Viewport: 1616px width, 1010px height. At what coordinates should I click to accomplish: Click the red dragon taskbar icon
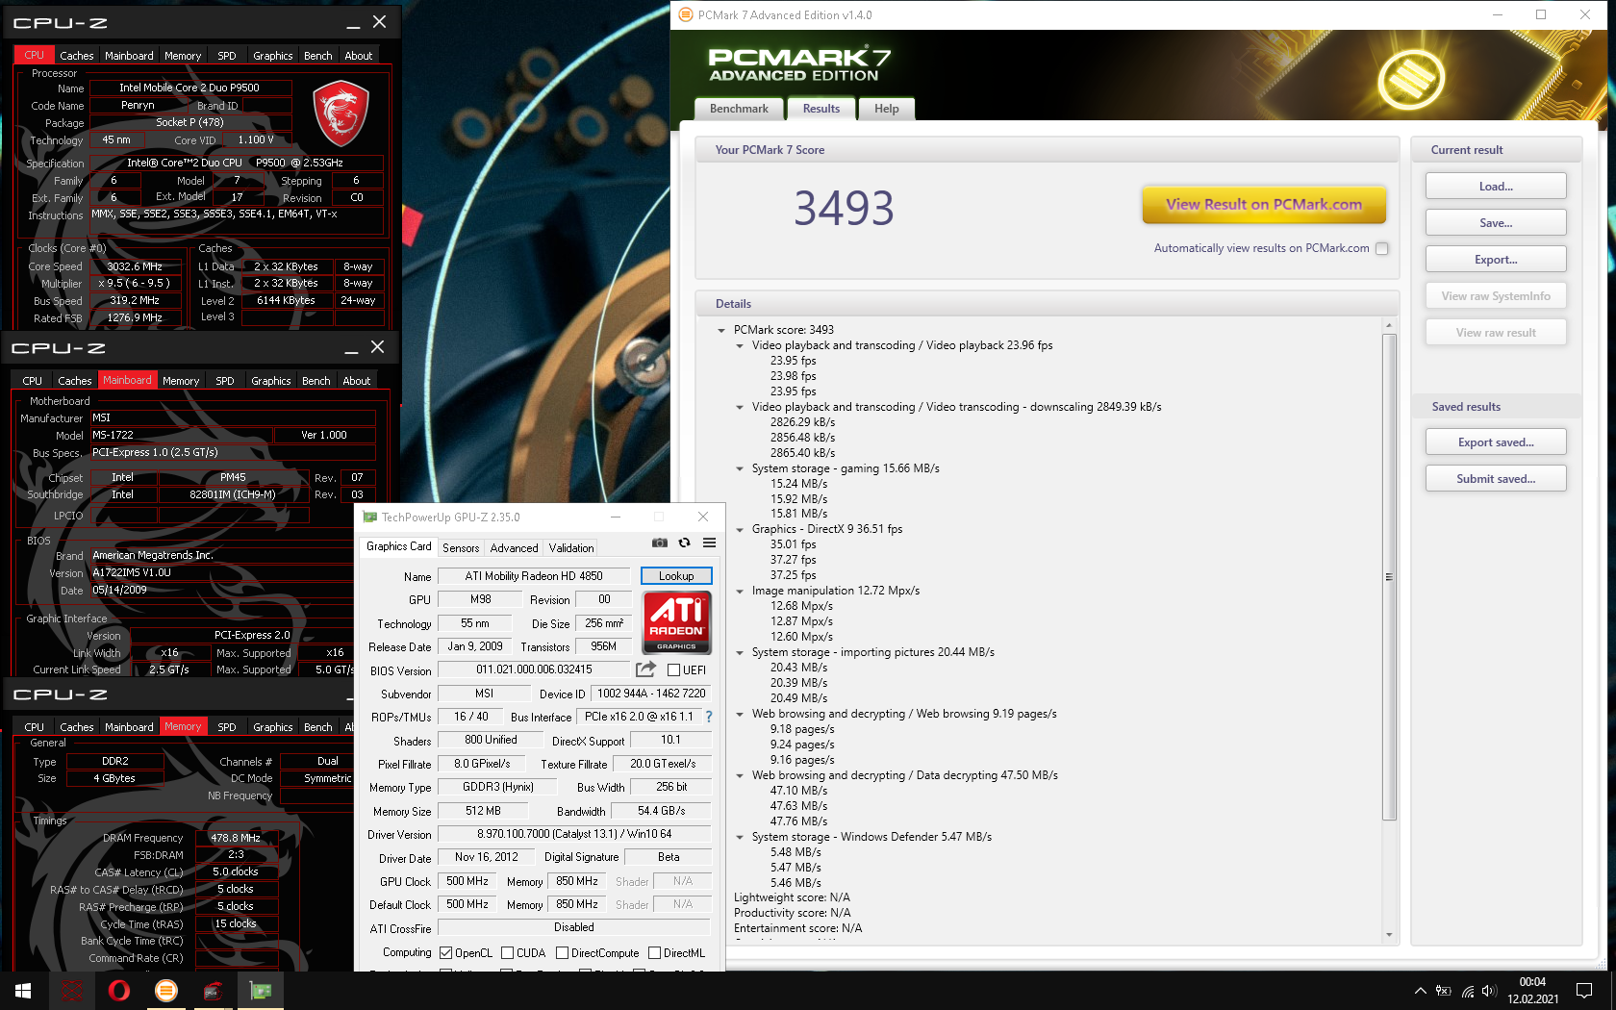[x=71, y=991]
